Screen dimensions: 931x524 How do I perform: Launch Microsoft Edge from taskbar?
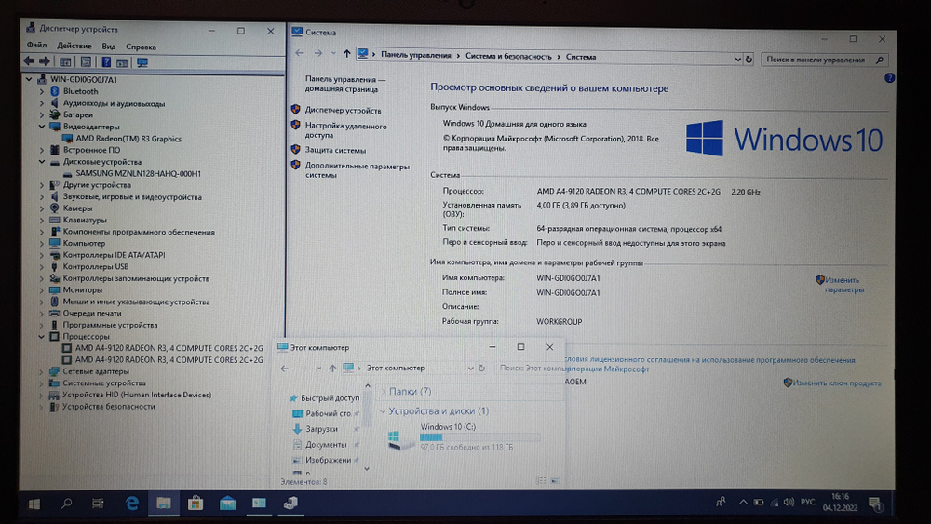click(132, 504)
